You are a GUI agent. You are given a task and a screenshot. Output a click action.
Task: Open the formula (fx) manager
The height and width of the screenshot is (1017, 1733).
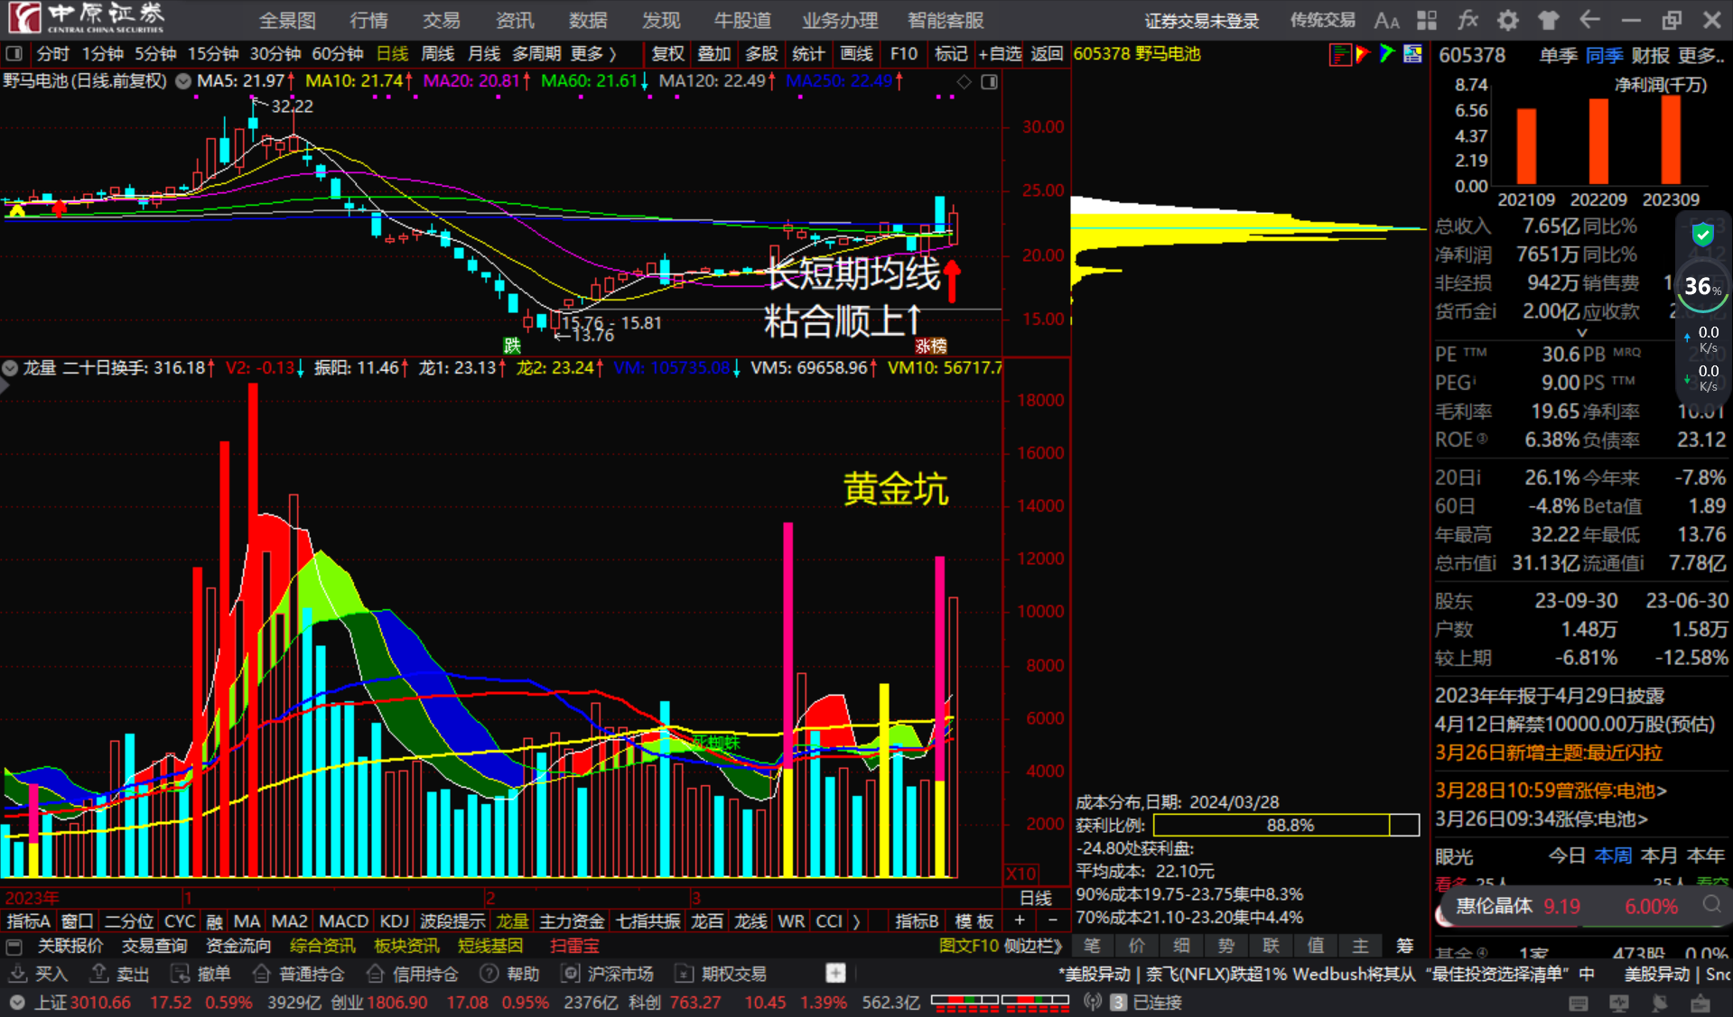click(1467, 20)
